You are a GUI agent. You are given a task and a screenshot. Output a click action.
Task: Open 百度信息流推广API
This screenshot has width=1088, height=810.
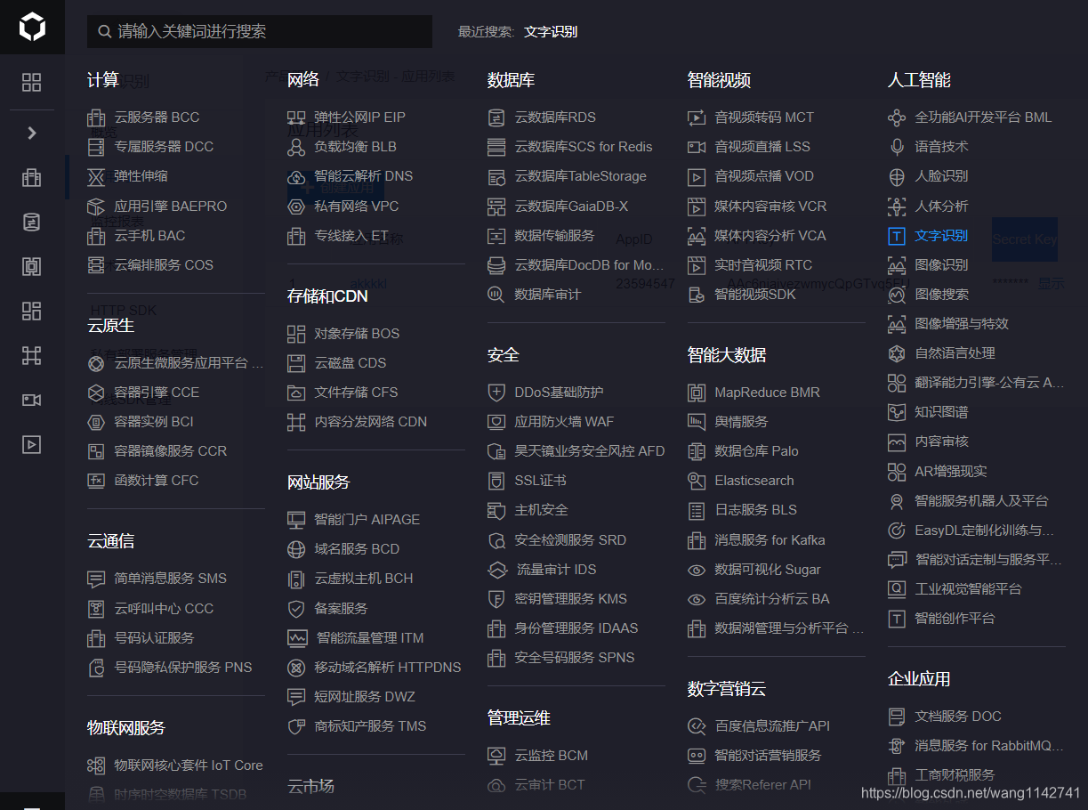click(x=772, y=726)
